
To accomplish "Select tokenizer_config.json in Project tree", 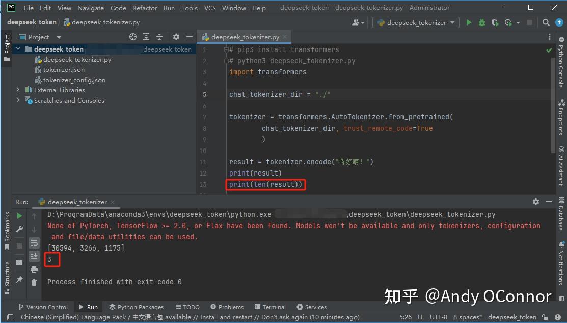I will point(74,80).
